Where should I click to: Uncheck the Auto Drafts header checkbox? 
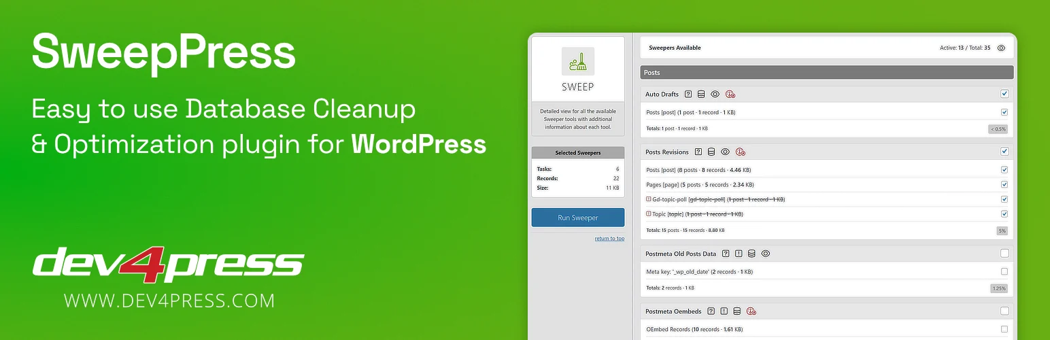pos(1004,94)
